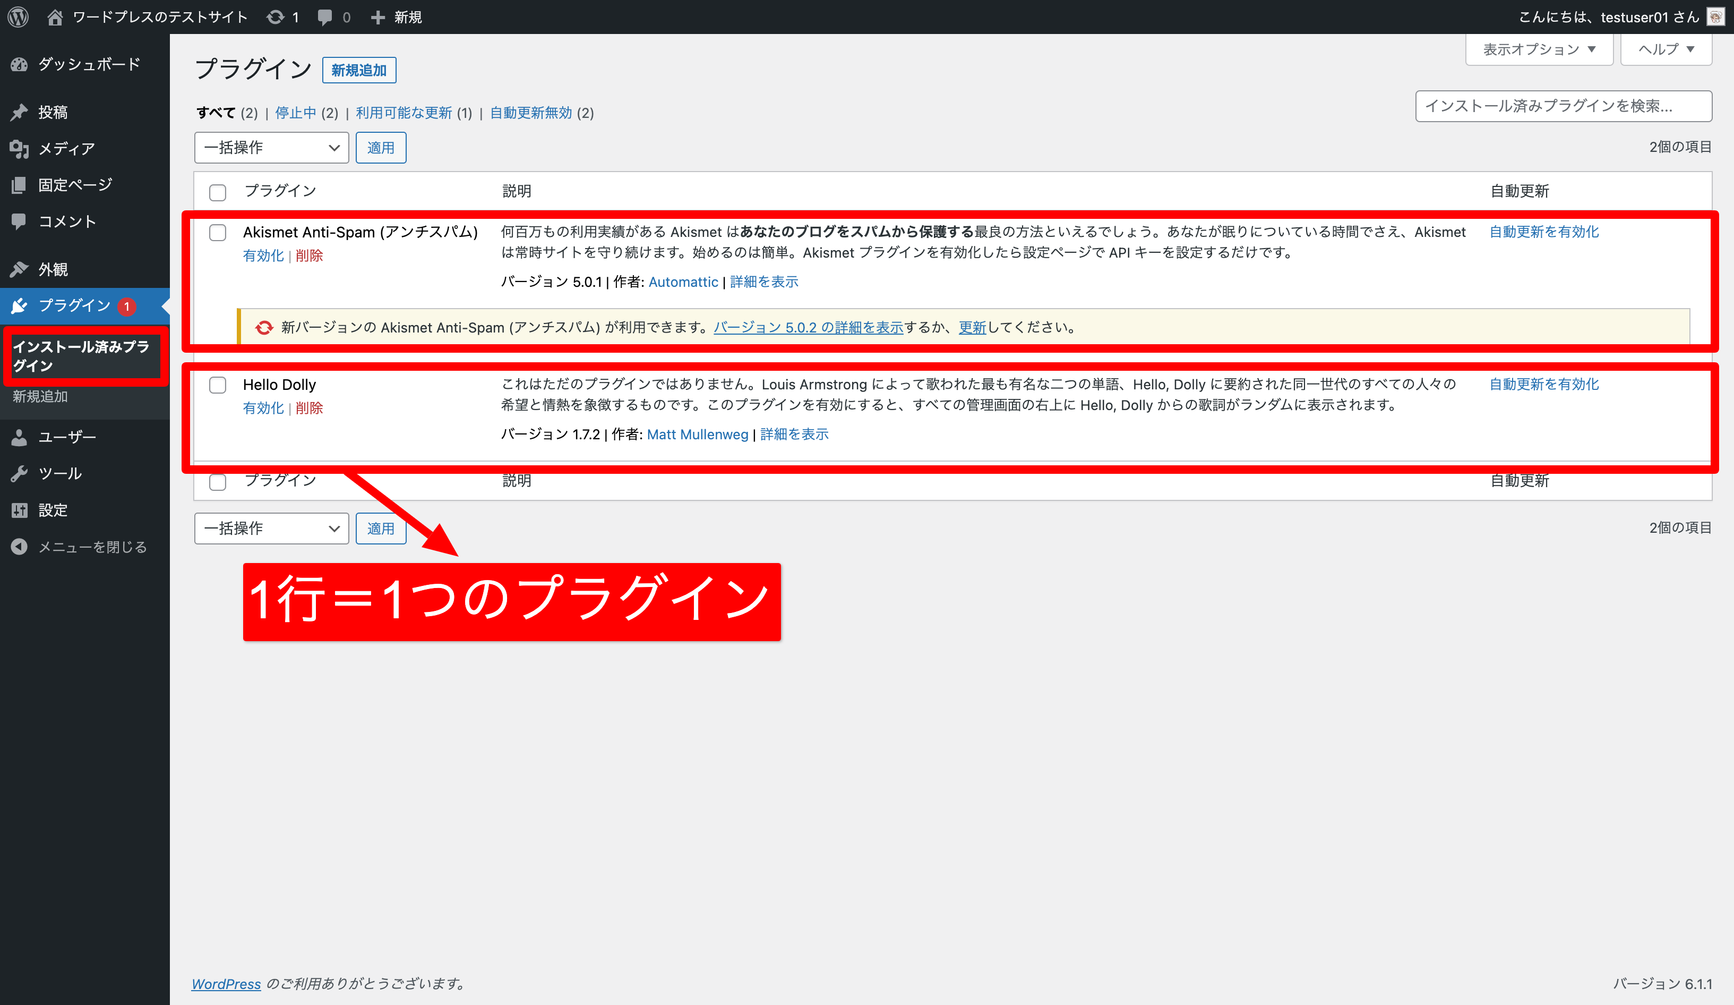Check the Akismet Anti-Spam plugin checkbox
This screenshot has width=1734, height=1005.
(218, 233)
